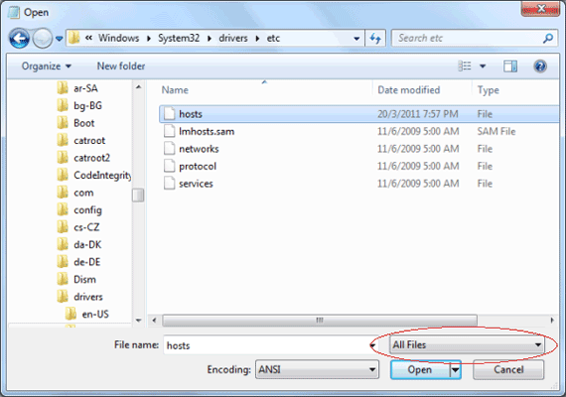Screen dimensions: 566x397
Task: Click the Change your view icon
Action: [x=465, y=66]
